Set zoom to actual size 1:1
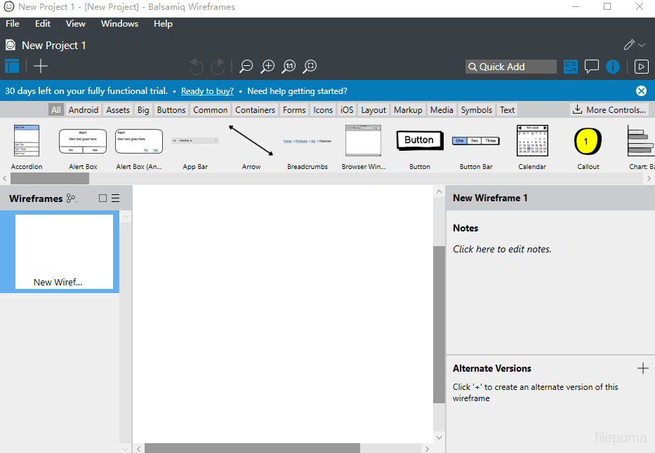 tap(289, 67)
